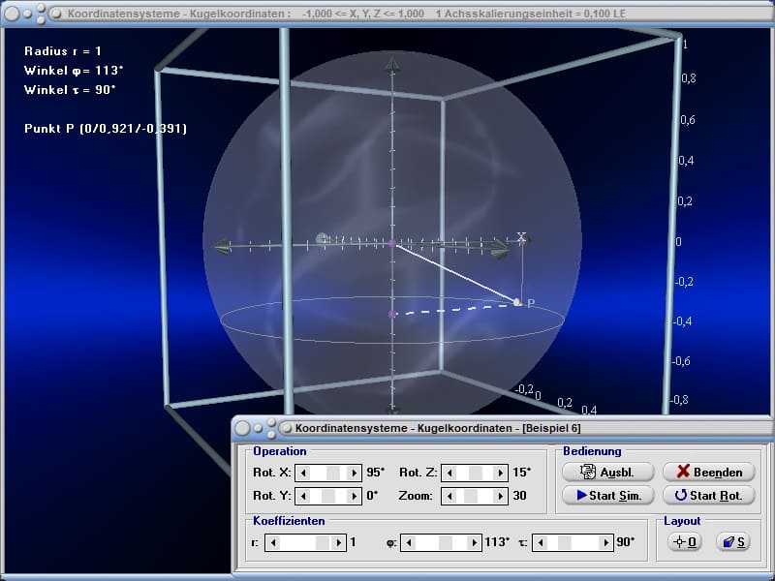Click the τ coefficient scrollbar track
Image resolution: width=775 pixels, height=581 pixels.
pyautogui.click(x=573, y=542)
